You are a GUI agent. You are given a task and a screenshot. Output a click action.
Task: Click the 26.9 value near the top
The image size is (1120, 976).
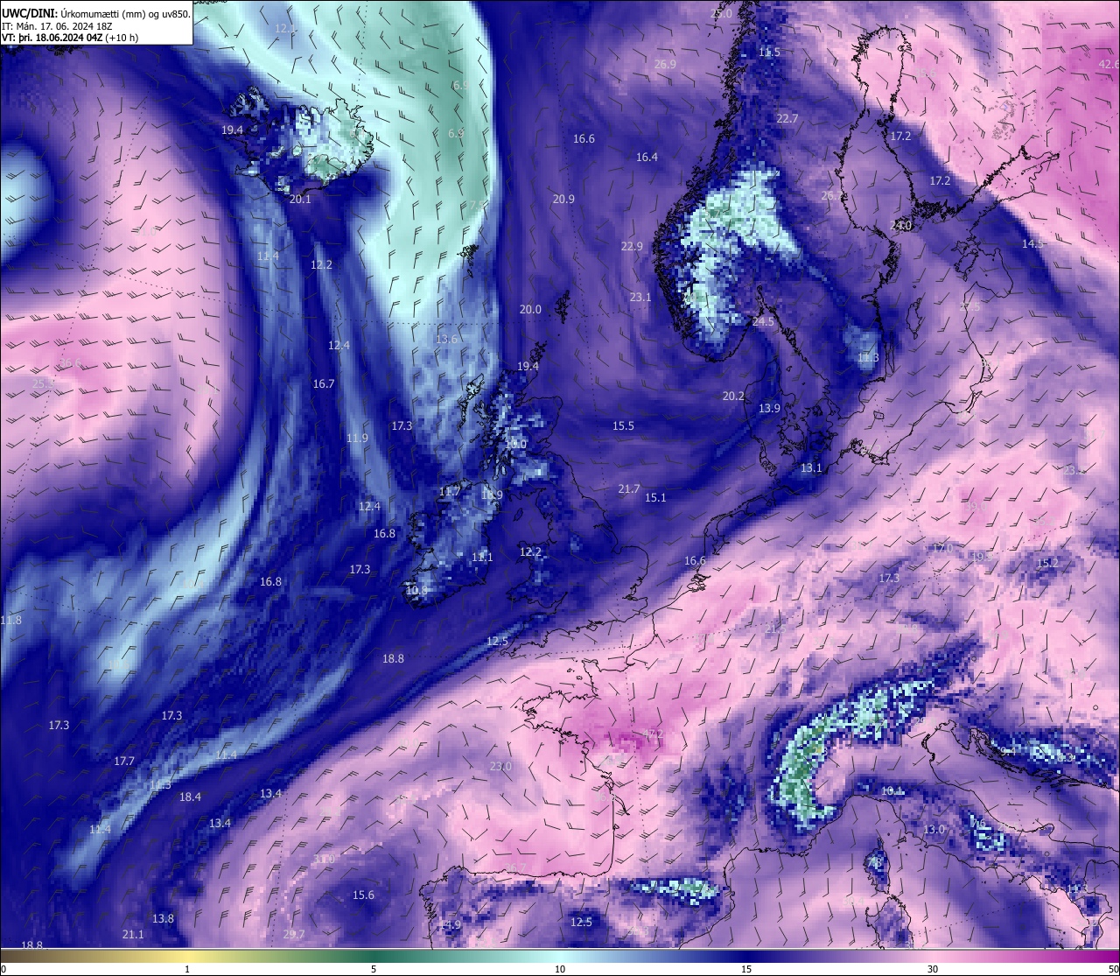point(665,65)
